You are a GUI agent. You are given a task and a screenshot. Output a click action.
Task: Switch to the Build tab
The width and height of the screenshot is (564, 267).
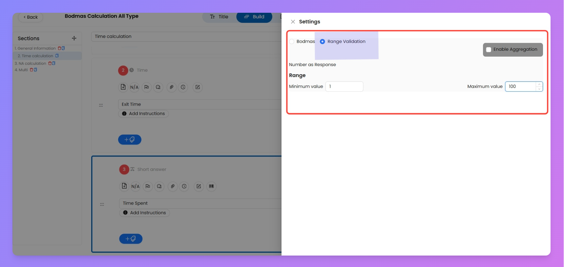254,17
